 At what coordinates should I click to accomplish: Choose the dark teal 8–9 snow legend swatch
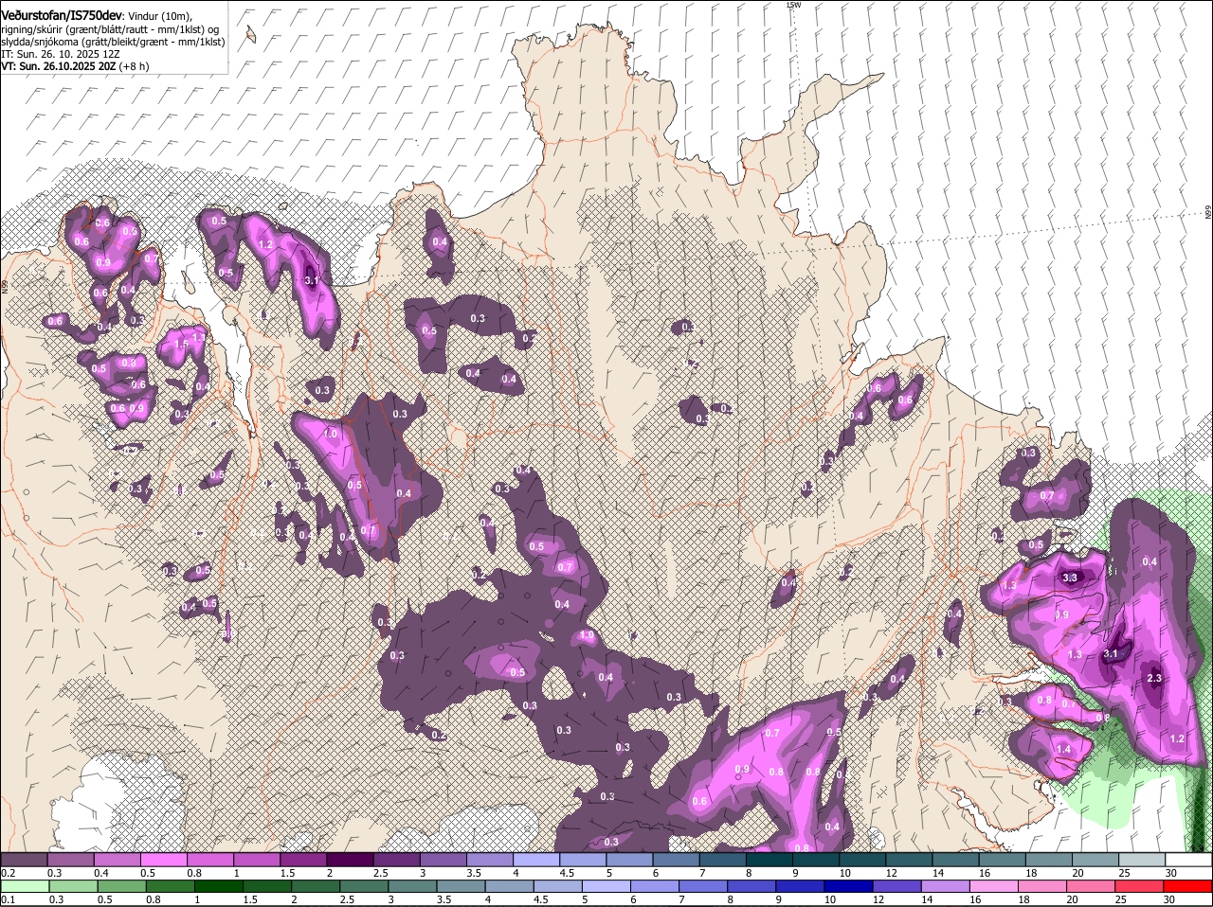click(769, 860)
